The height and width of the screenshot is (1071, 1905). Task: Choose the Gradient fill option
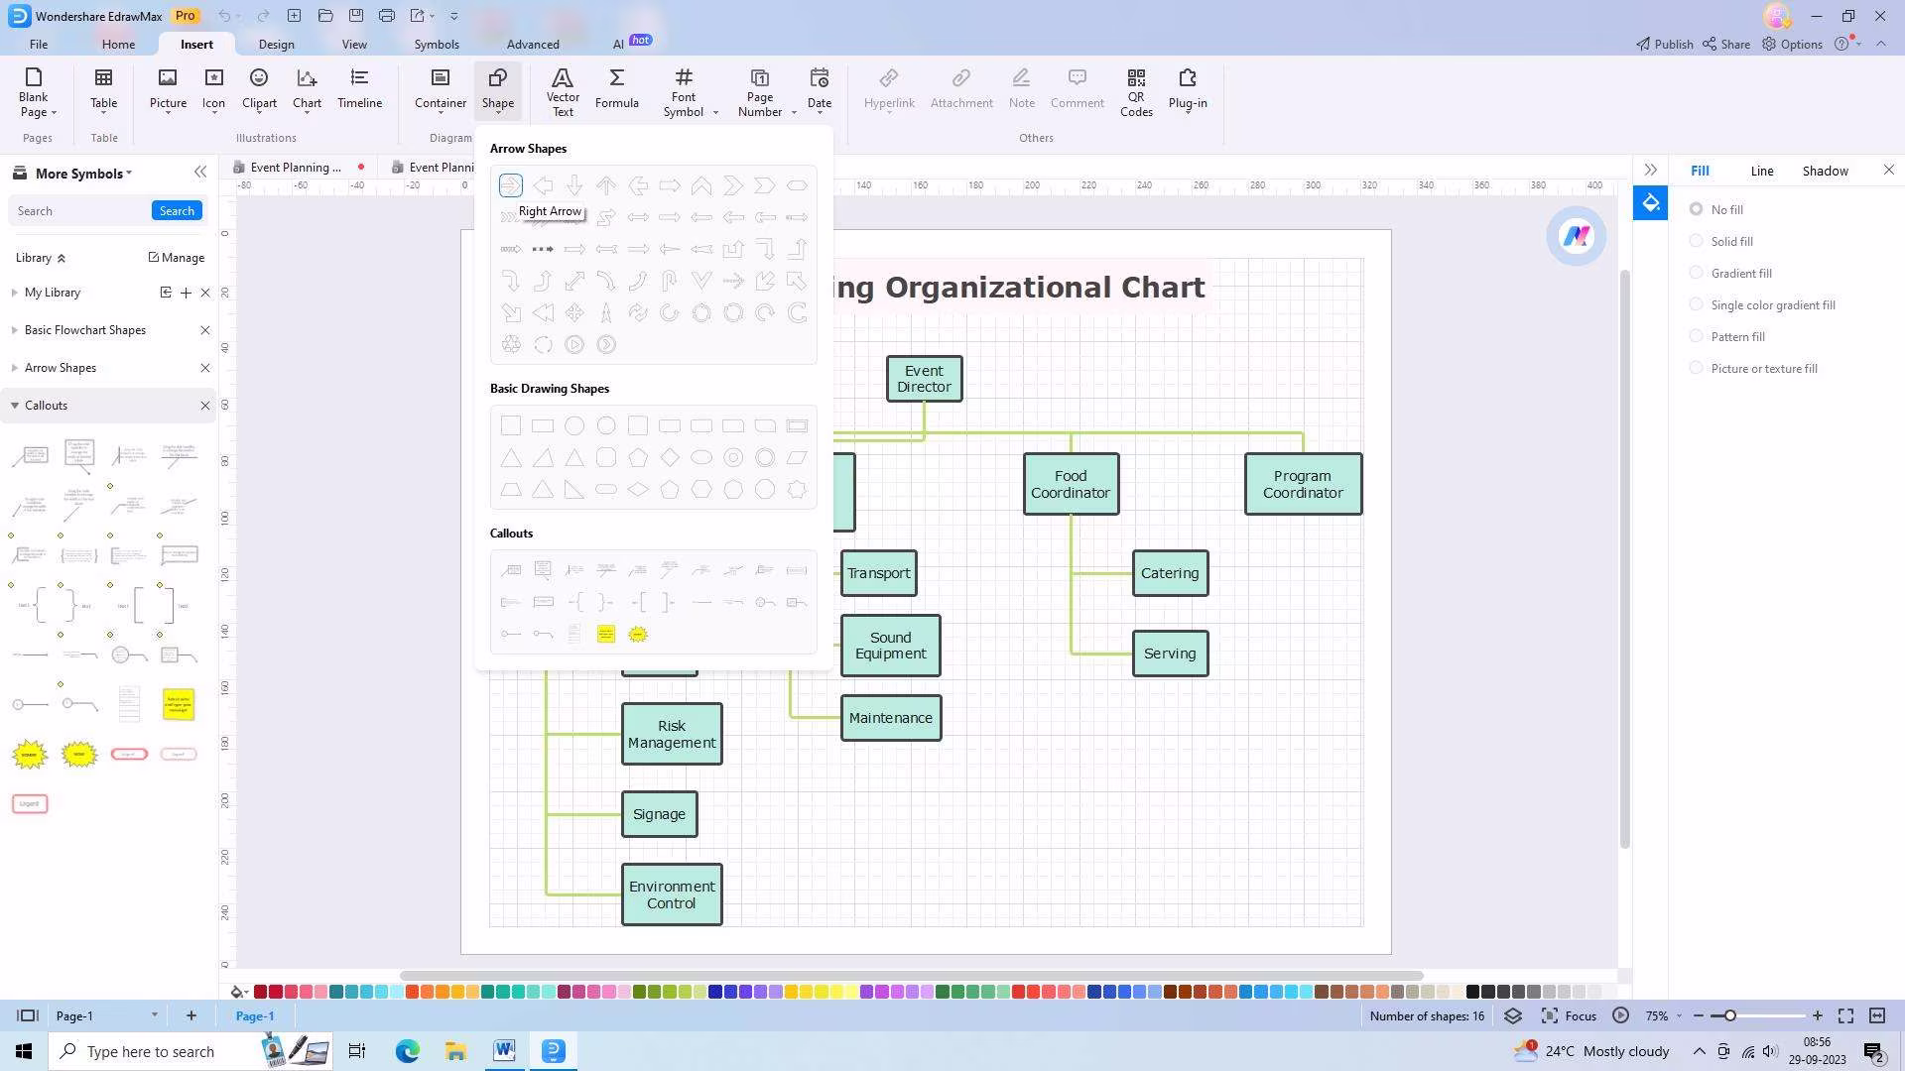click(x=1697, y=273)
